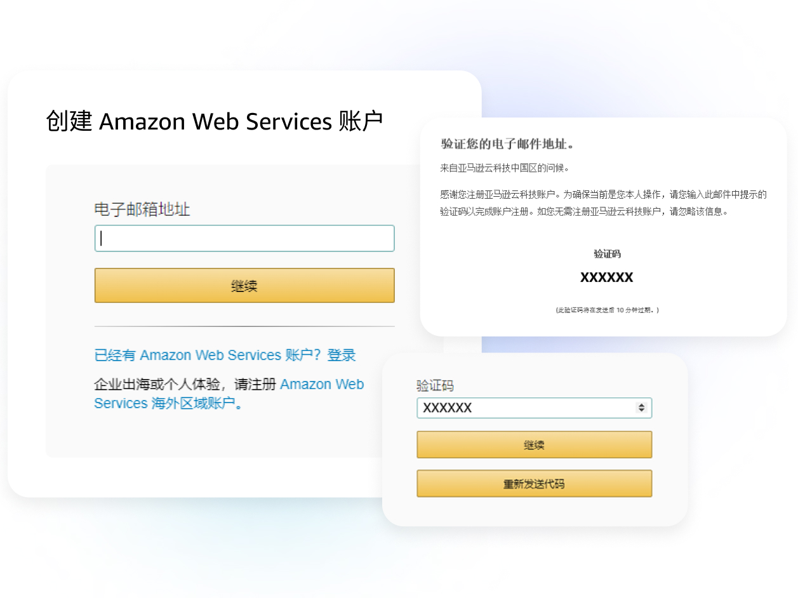Click the 电子邮箱地址 field label
798x598 pixels.
[x=142, y=209]
